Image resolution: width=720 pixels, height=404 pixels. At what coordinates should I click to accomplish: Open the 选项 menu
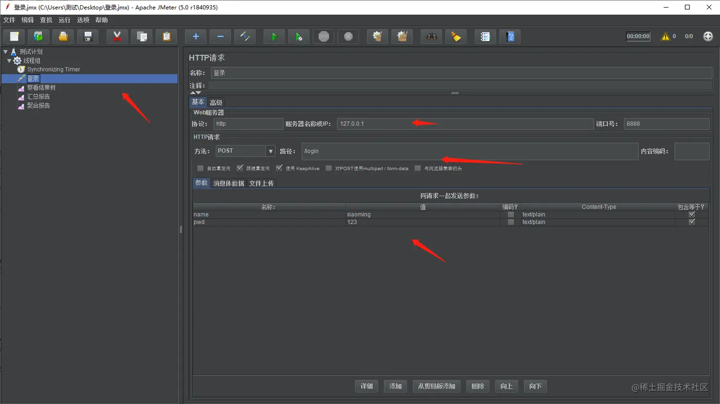coord(83,20)
